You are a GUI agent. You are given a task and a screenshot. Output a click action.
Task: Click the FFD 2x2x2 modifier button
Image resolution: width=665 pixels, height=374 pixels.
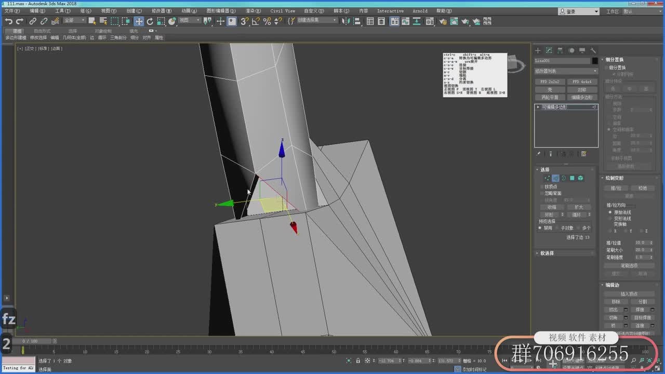tap(550, 82)
